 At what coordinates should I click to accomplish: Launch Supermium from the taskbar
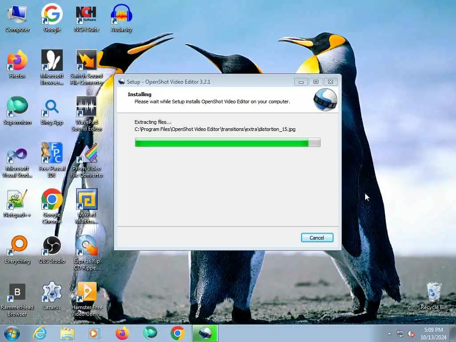(x=150, y=333)
